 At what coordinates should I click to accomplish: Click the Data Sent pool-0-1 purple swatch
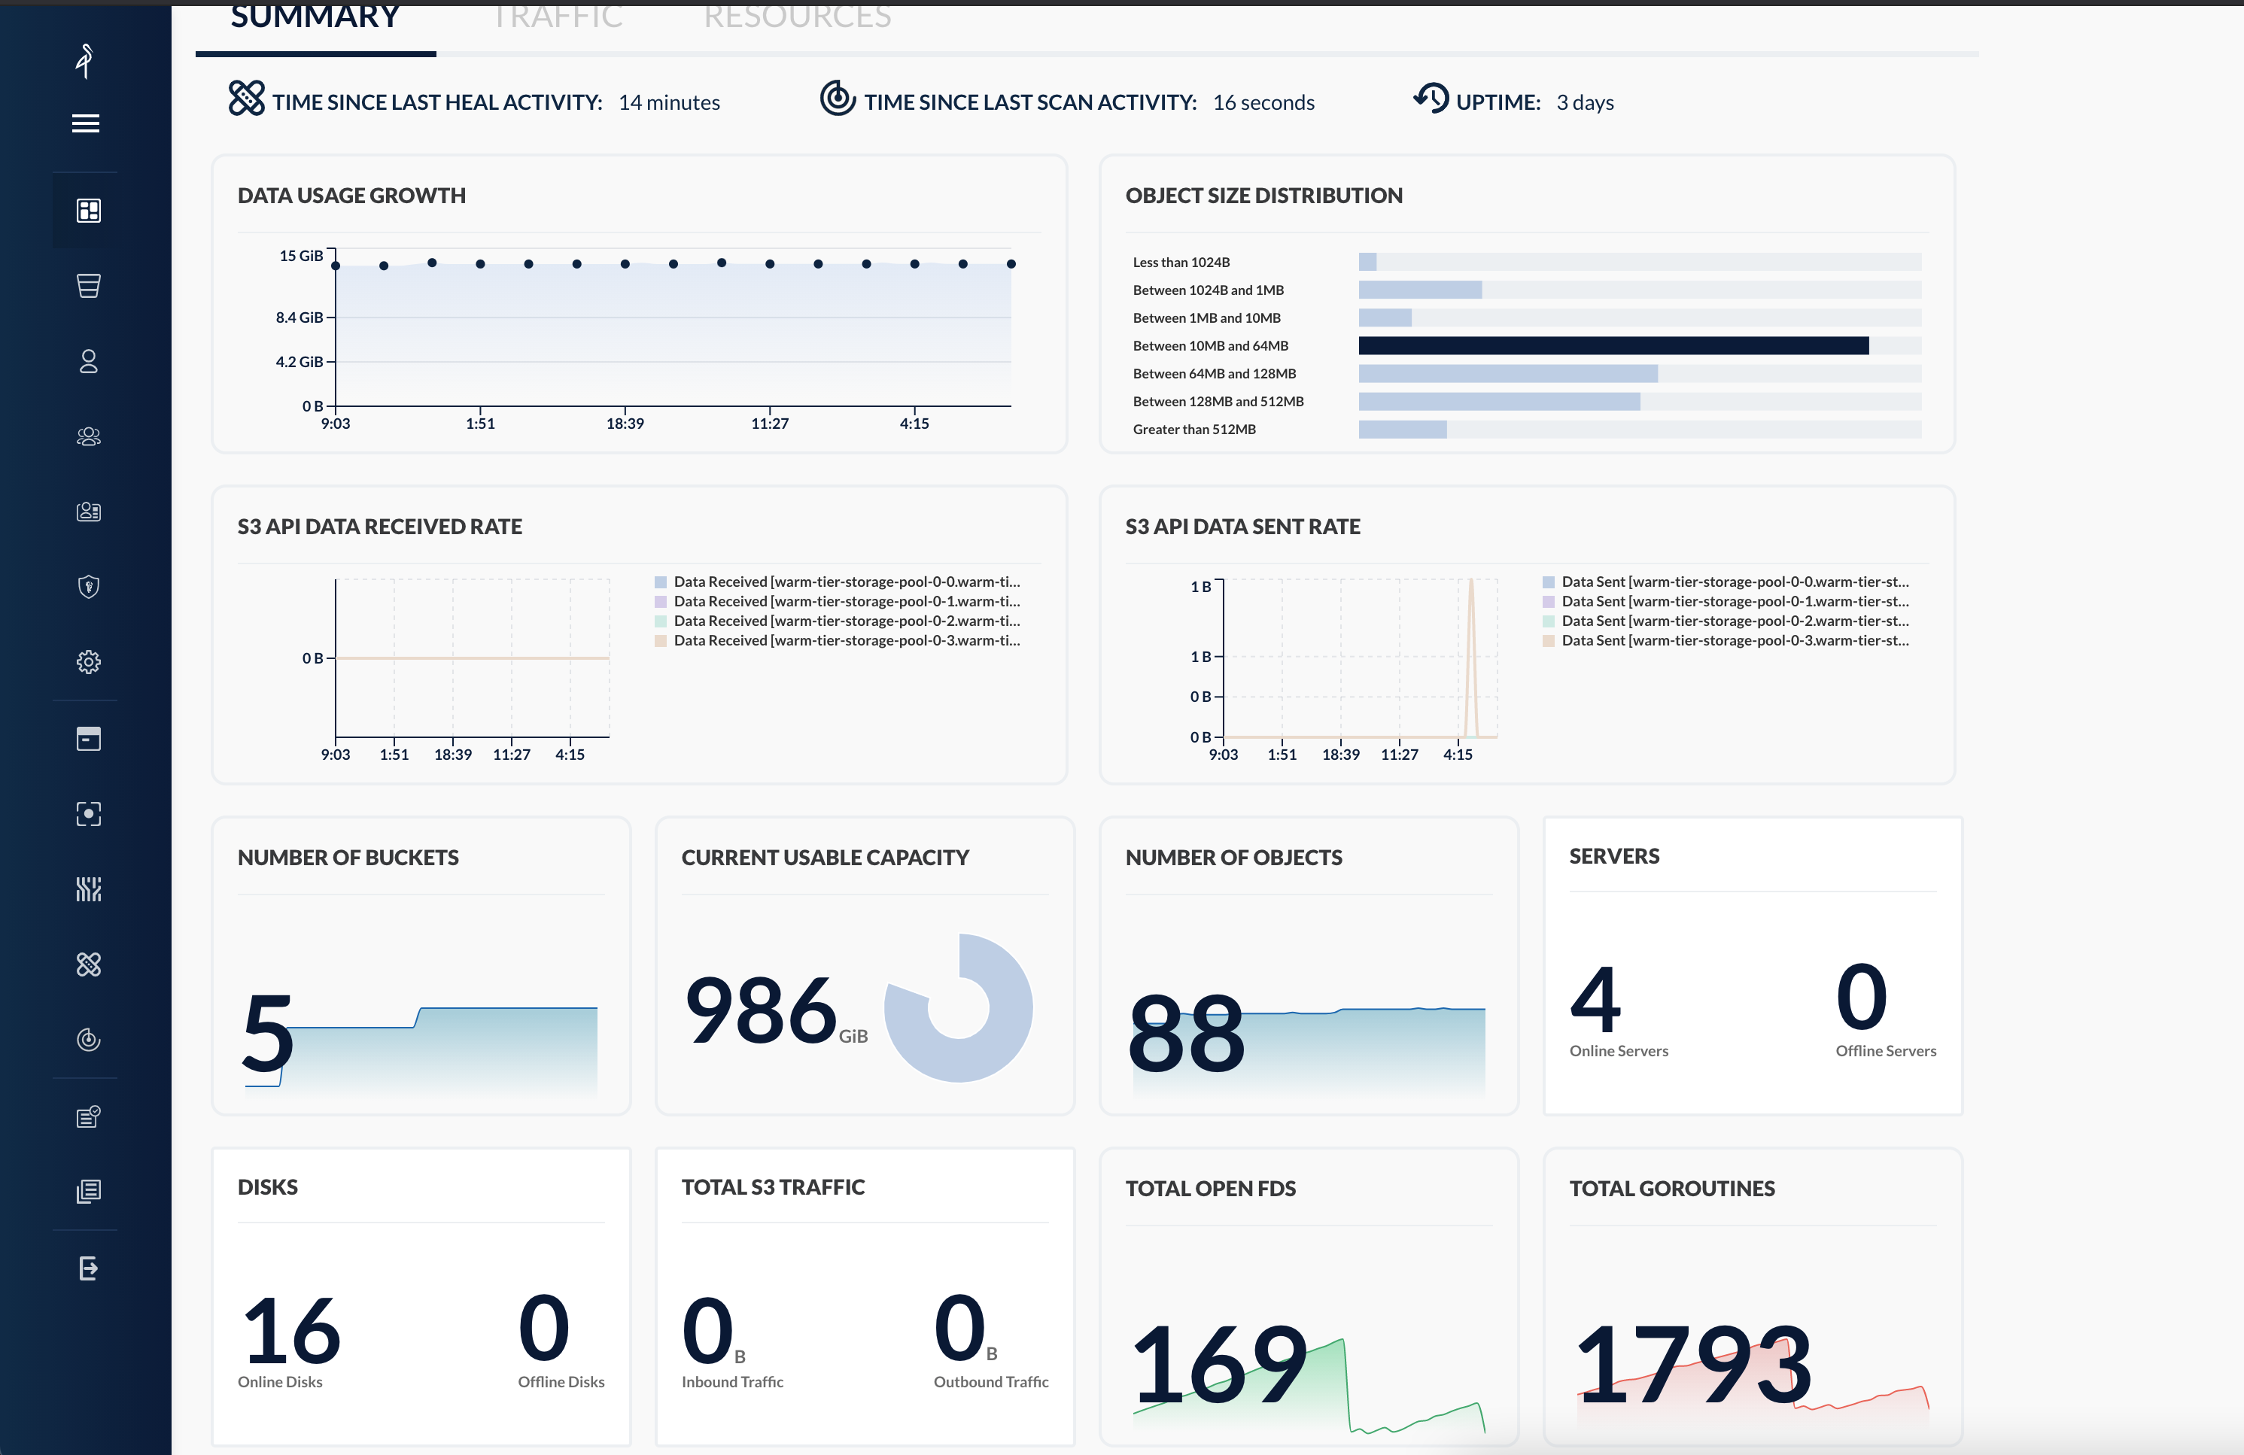pyautogui.click(x=1548, y=601)
